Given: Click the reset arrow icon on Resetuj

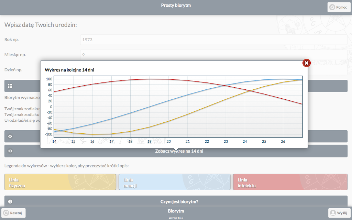Looking at the screenshot, I should tap(6, 213).
